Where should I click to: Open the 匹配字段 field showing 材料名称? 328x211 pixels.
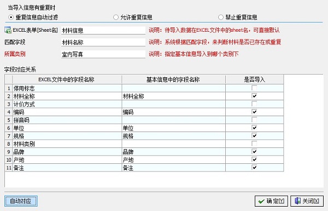coord(103,42)
